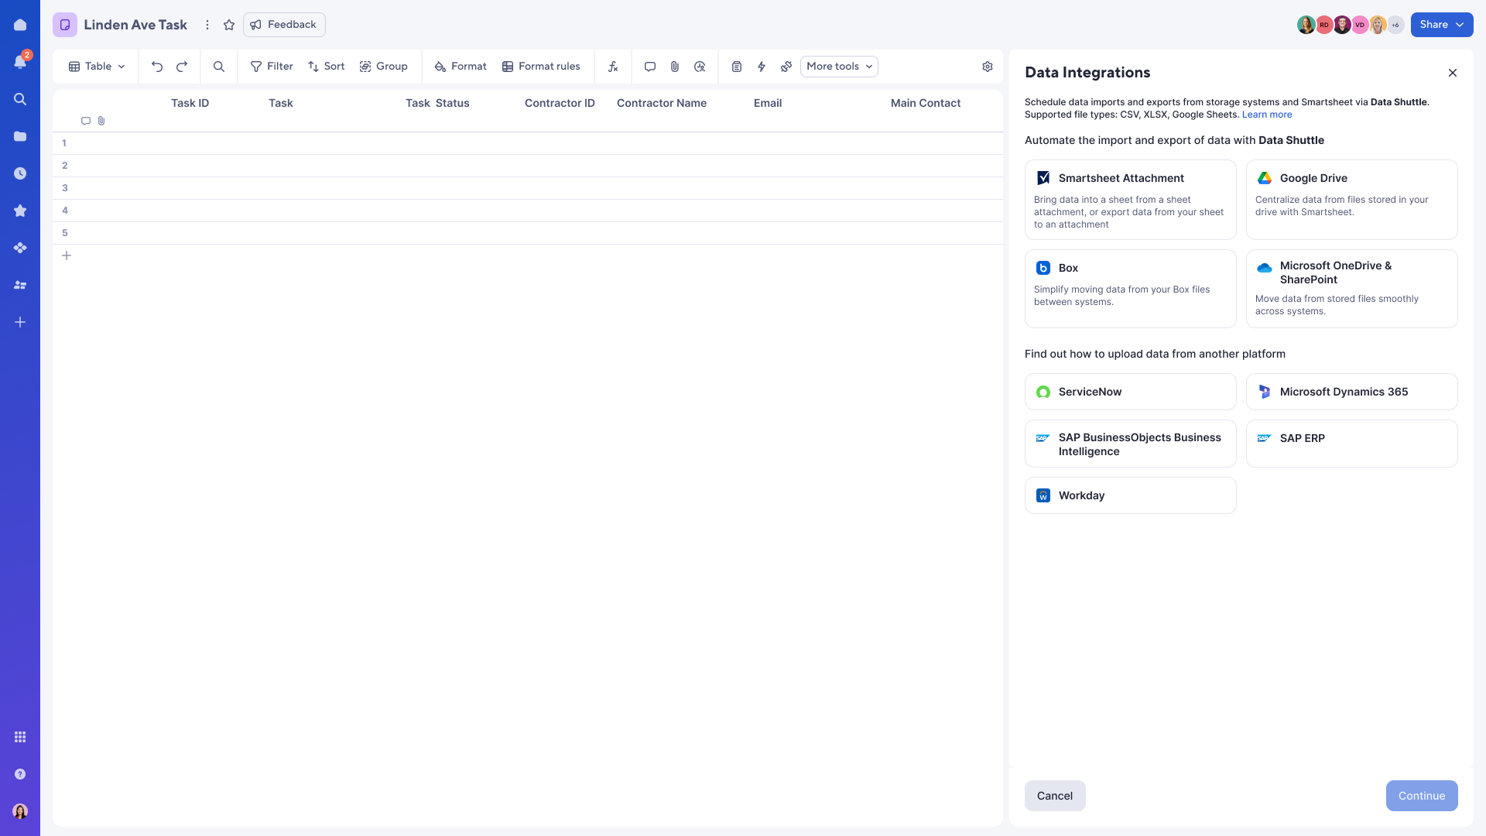Viewport: 1486px width, 836px height.
Task: Click the Contractor Name column header
Action: click(661, 103)
